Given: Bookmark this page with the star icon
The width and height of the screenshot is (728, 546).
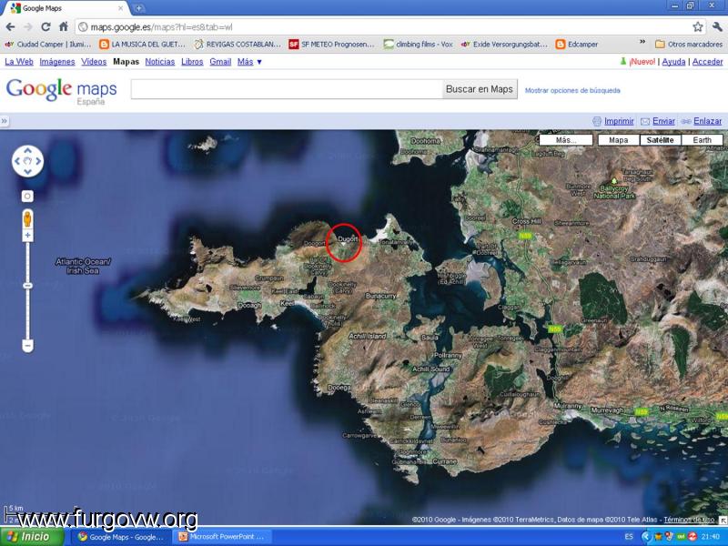Looking at the screenshot, I should [697, 27].
